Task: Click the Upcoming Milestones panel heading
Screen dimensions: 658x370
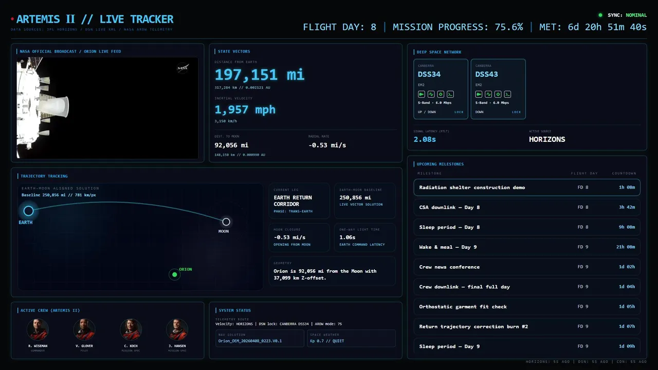Action: [x=440, y=164]
